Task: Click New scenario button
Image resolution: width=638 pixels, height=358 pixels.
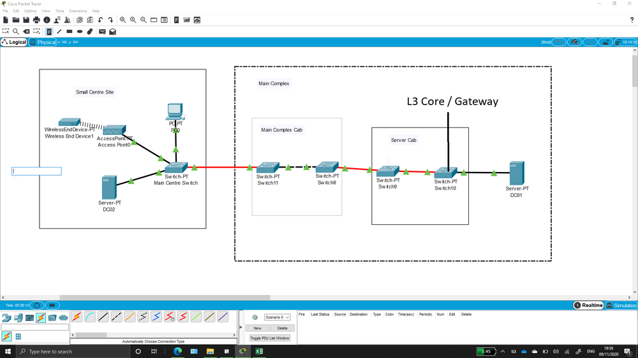Action: click(258, 328)
